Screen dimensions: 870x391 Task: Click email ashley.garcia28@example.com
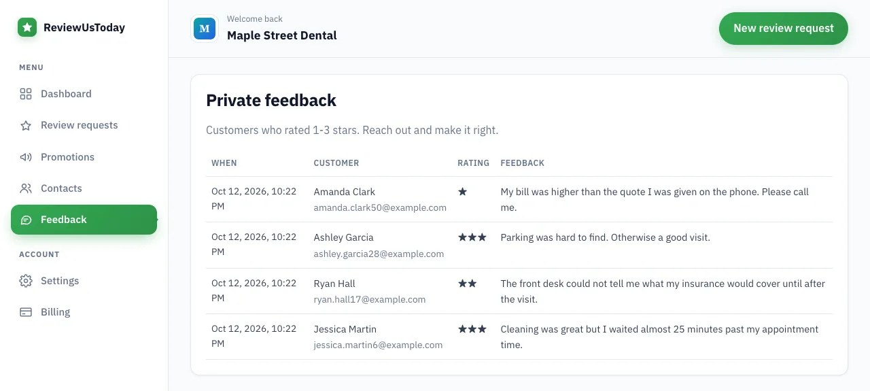[x=379, y=254]
